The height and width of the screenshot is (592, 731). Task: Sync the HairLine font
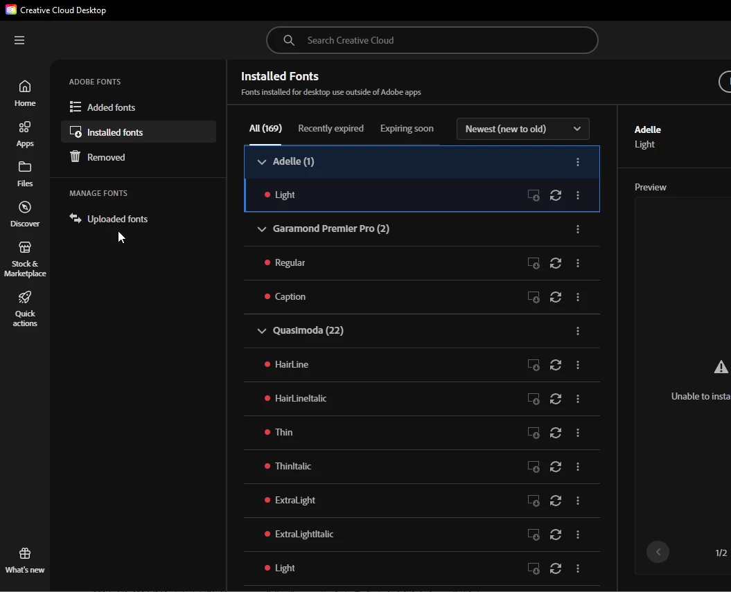[x=555, y=365]
